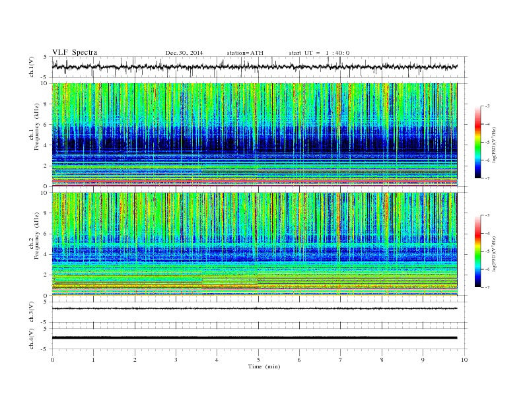Image resolution: width=523 pixels, height=404 pixels.
Task: Click the ch.1 'log(PSD)(V²/Hz)' color bar label
Action: point(495,145)
